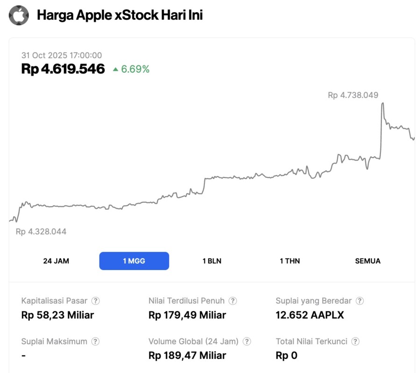Toggle the active 1 MGG period off
This screenshot has height=373, width=416.
134,261
